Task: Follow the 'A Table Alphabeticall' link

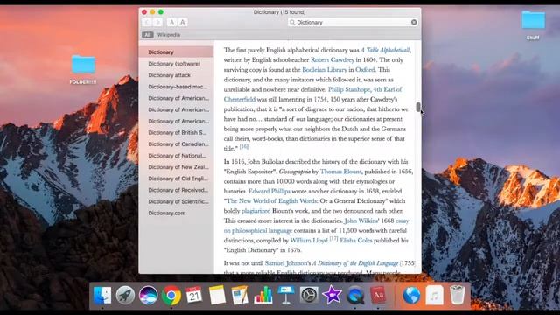Action: (x=385, y=50)
